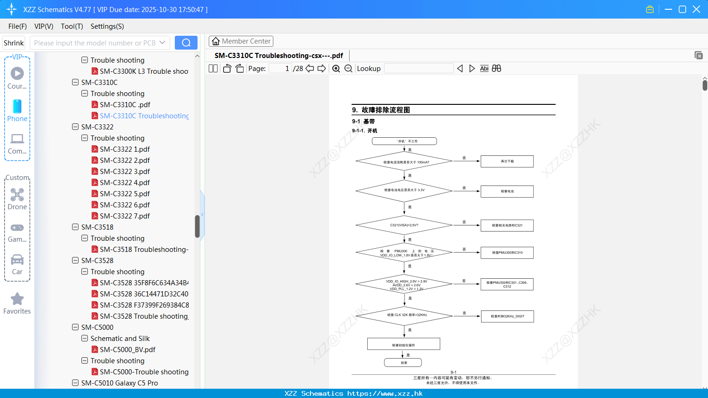Open SM-C3322 4.pdf
This screenshot has height=398, width=708.
pos(125,182)
